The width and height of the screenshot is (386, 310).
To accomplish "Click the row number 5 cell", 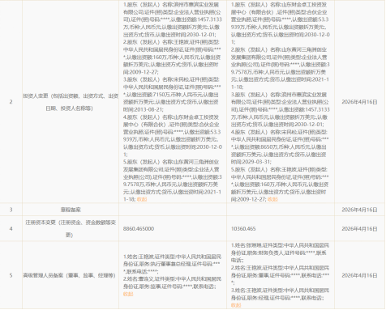I will click(x=11, y=275).
